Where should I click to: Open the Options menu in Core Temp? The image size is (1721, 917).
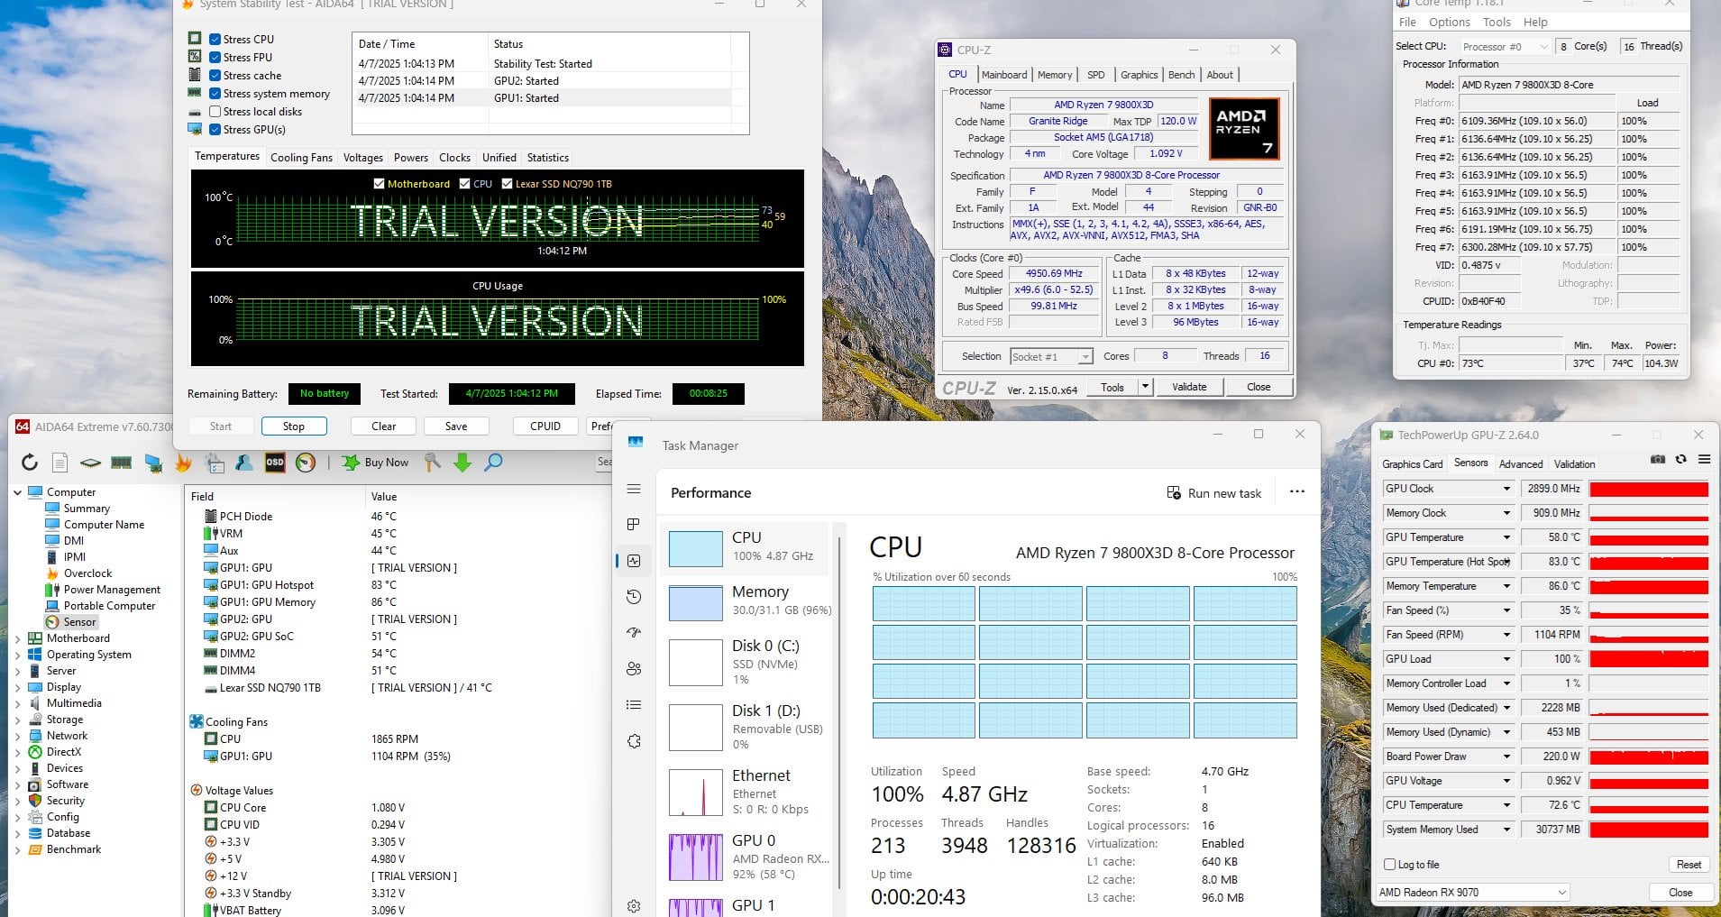coord(1450,23)
